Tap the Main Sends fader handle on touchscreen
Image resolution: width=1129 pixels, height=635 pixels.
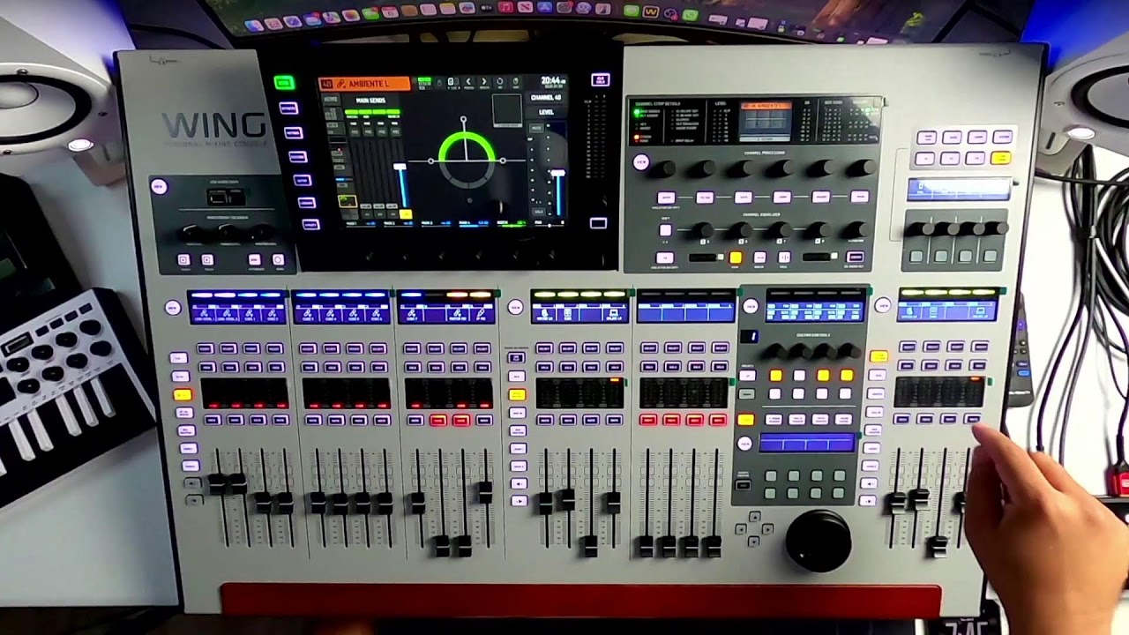400,167
